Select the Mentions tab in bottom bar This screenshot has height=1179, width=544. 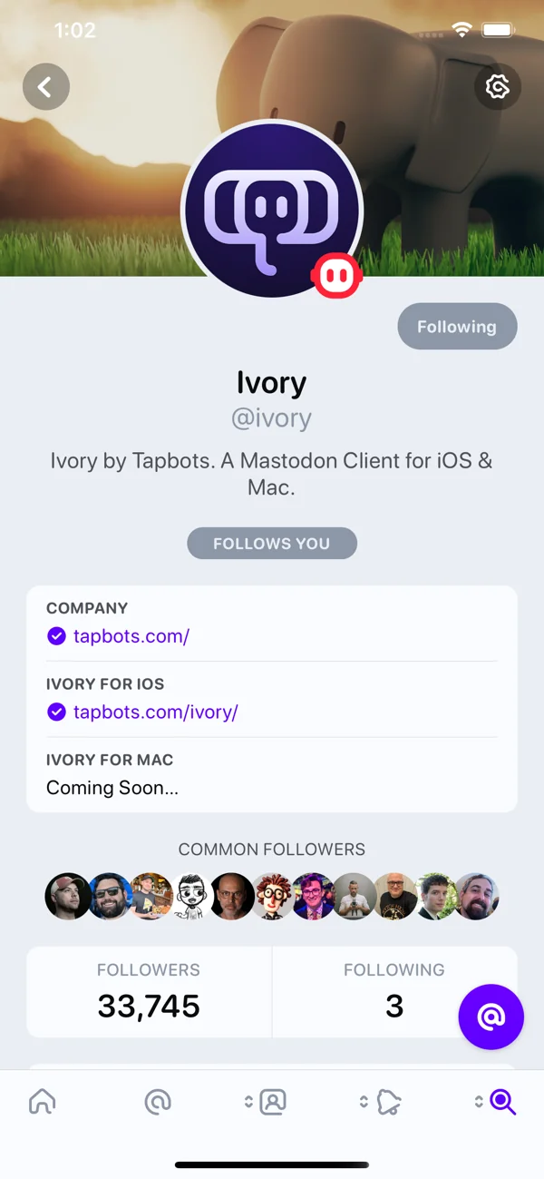(158, 1101)
